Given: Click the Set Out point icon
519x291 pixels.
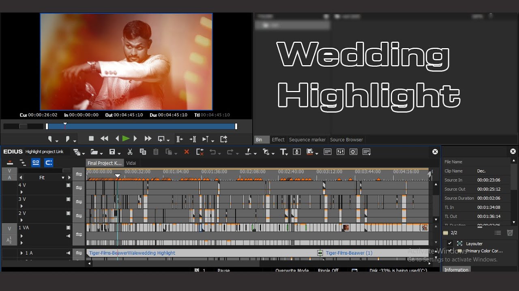Looking at the screenshot, I should pos(68,139).
